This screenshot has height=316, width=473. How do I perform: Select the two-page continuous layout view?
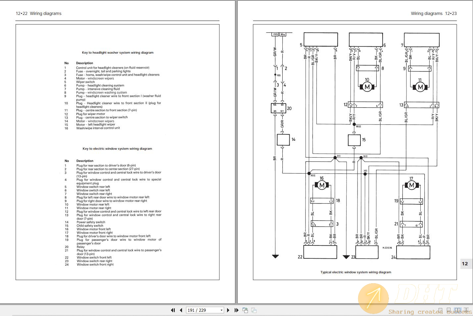(x=466, y=310)
